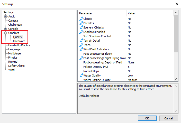Expand the Audio tree node

tap(6, 16)
